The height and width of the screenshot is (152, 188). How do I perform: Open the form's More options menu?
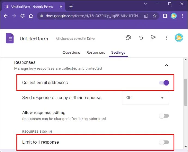click(166, 38)
